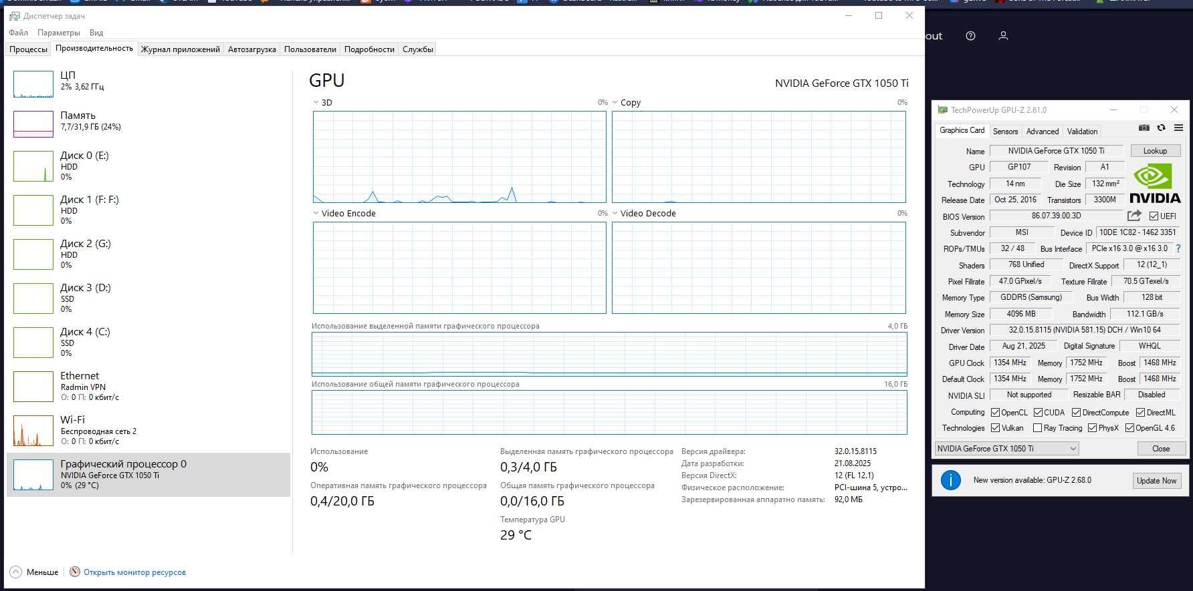Toggle the Ray Tracing checkbox

(1037, 428)
